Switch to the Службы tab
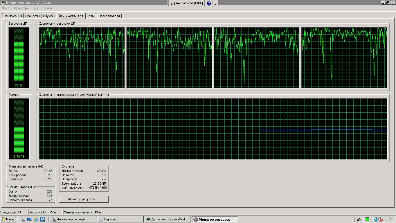Image resolution: width=396 pixels, height=223 pixels. 49,16
